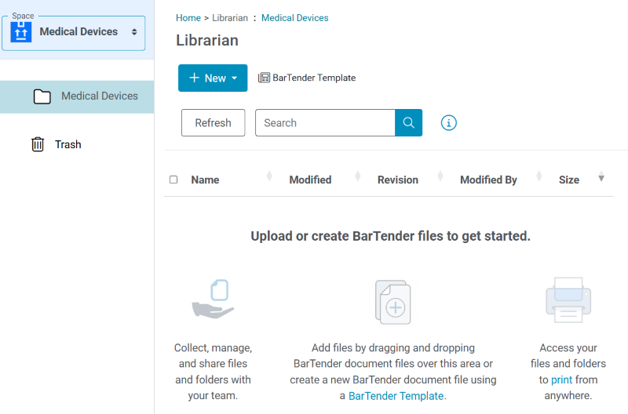
Task: Click the Librarian page heading
Action: tap(207, 41)
